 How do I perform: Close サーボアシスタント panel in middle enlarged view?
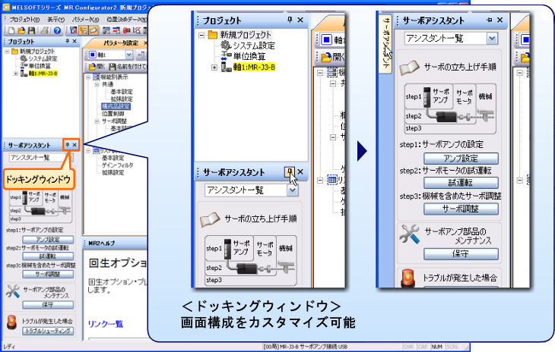[300, 172]
